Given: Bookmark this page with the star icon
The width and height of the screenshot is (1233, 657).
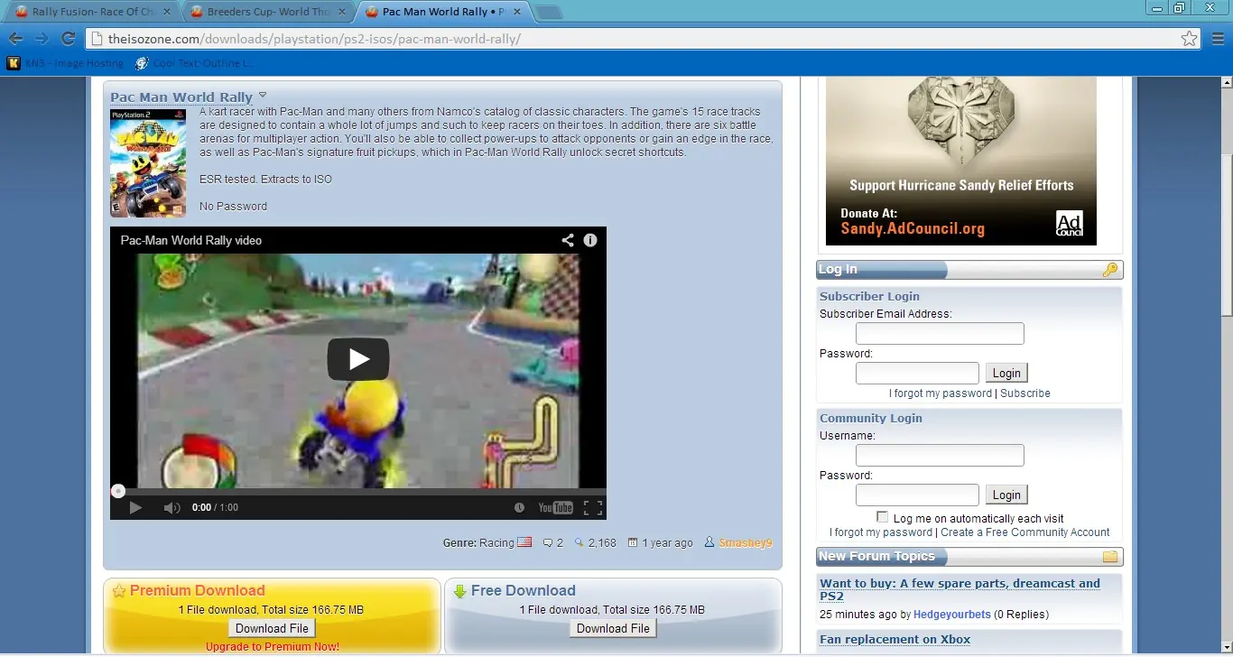Looking at the screenshot, I should coord(1190,39).
